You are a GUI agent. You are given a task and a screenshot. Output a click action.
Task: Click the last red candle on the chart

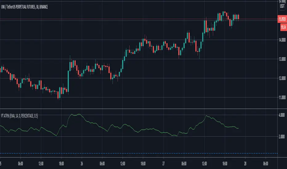(x=238, y=17)
